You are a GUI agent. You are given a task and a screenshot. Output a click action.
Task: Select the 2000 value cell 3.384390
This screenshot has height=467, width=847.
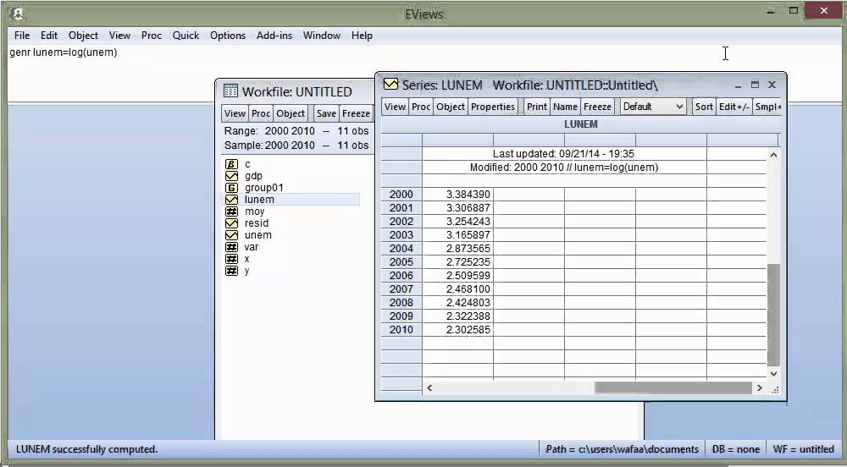click(457, 194)
